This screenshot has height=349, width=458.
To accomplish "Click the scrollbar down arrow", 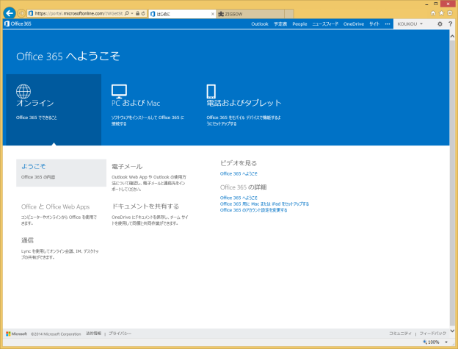I will 452,331.
